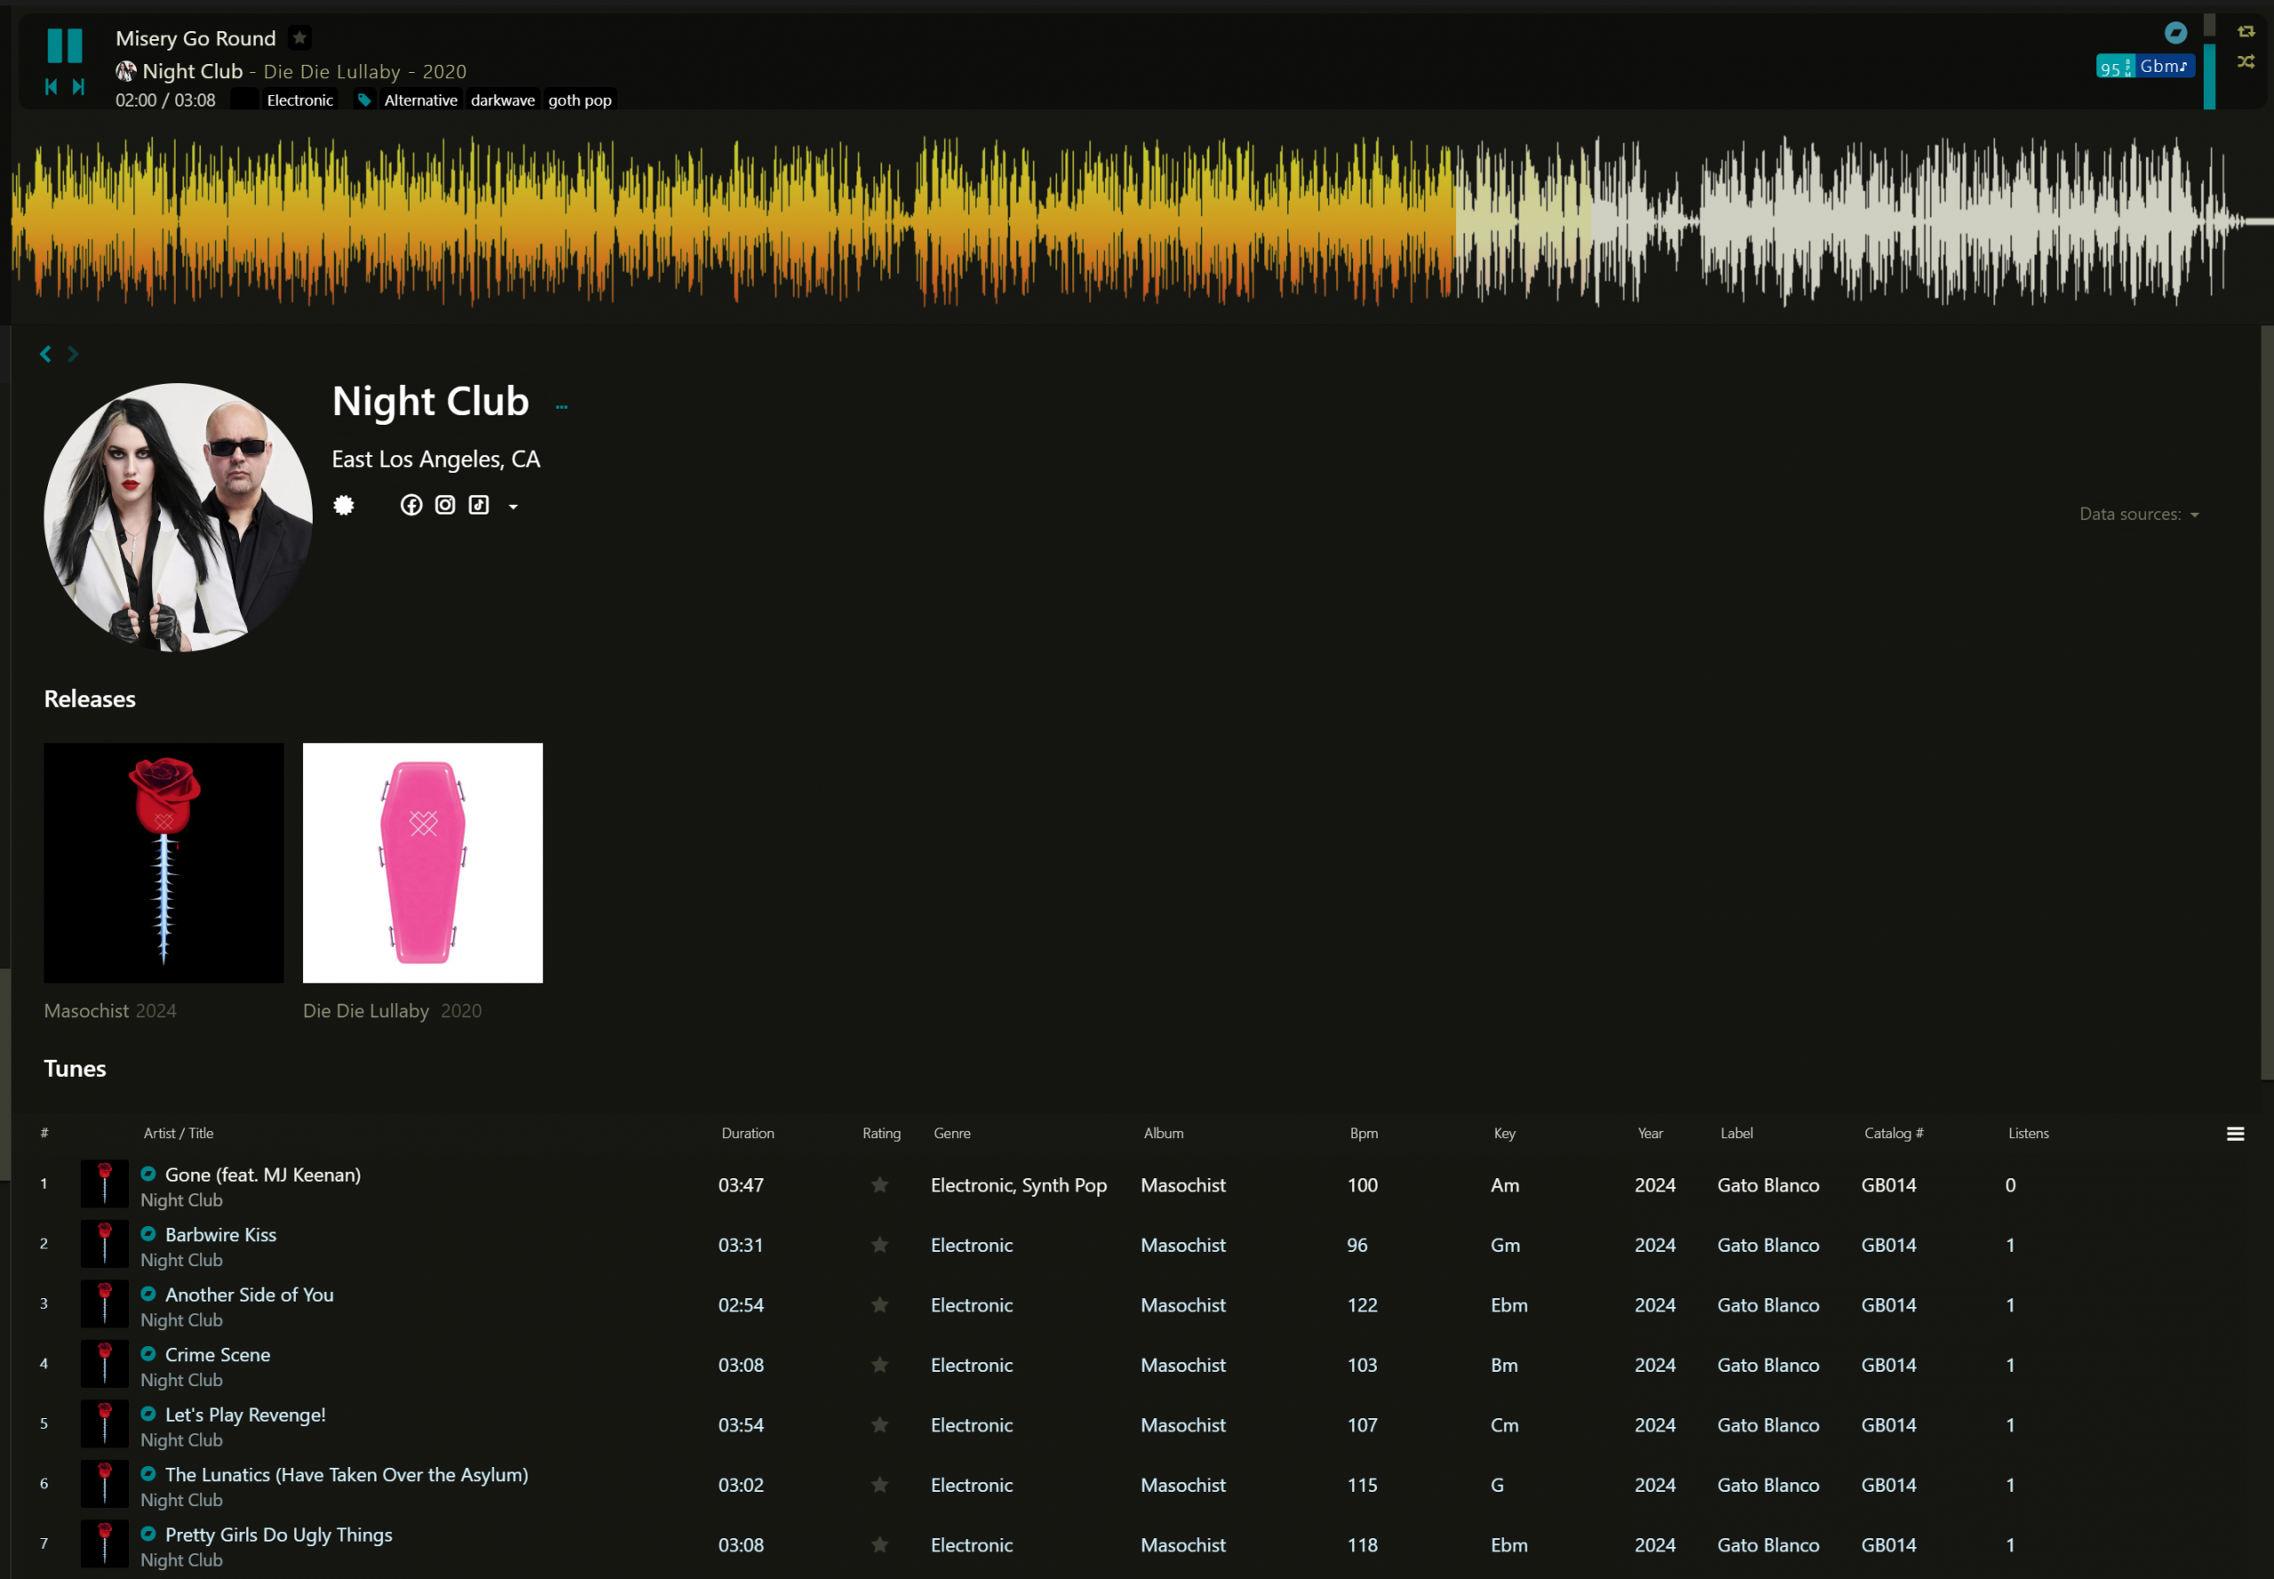Toggle repeat mode
This screenshot has width=2274, height=1579.
click(2246, 32)
